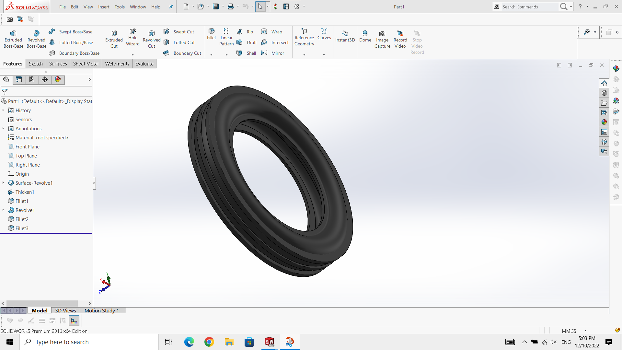Select the Extruded Cut tool
This screenshot has height=350, width=622.
point(114,40)
